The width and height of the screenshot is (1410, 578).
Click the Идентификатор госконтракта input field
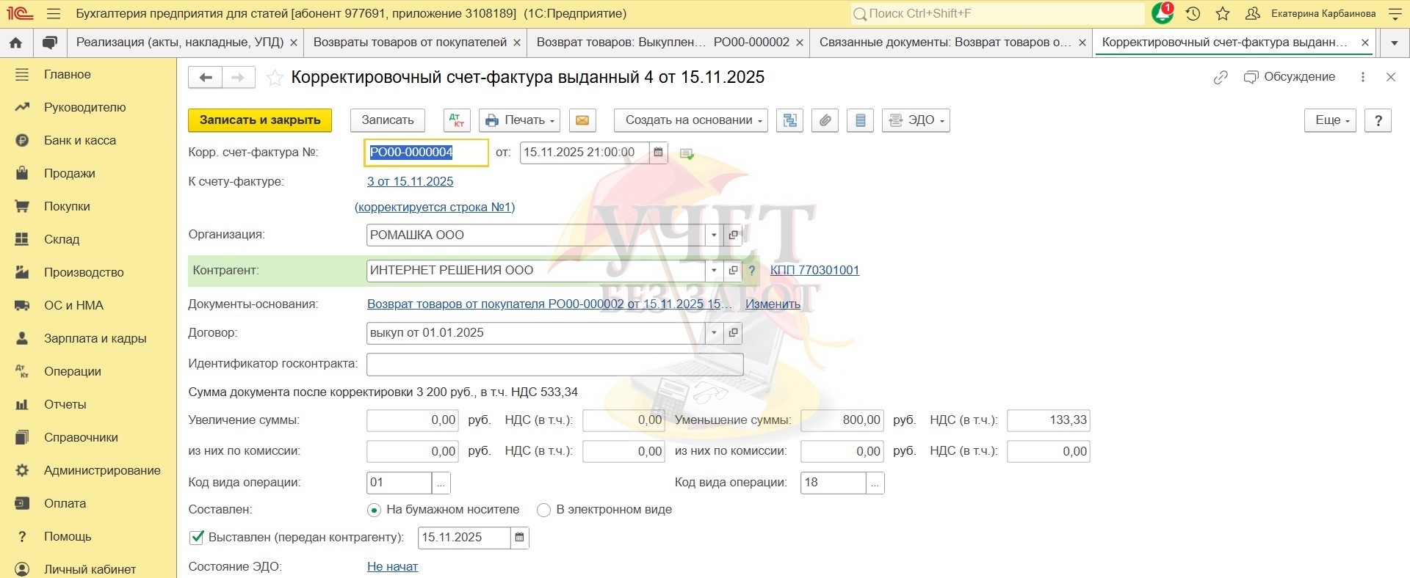[x=554, y=364]
